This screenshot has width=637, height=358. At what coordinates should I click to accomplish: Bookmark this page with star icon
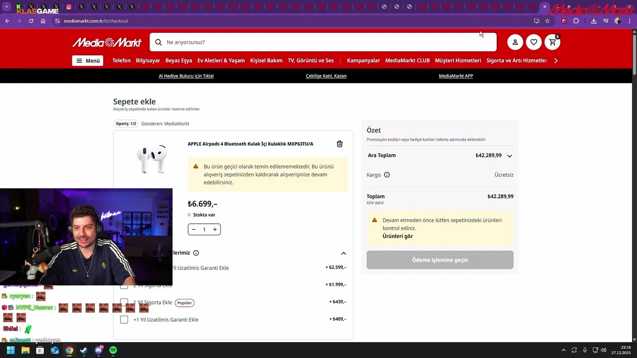coord(547,21)
